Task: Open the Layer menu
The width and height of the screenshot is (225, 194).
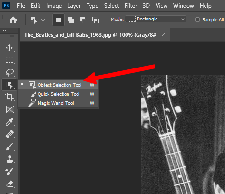Action: [74, 6]
